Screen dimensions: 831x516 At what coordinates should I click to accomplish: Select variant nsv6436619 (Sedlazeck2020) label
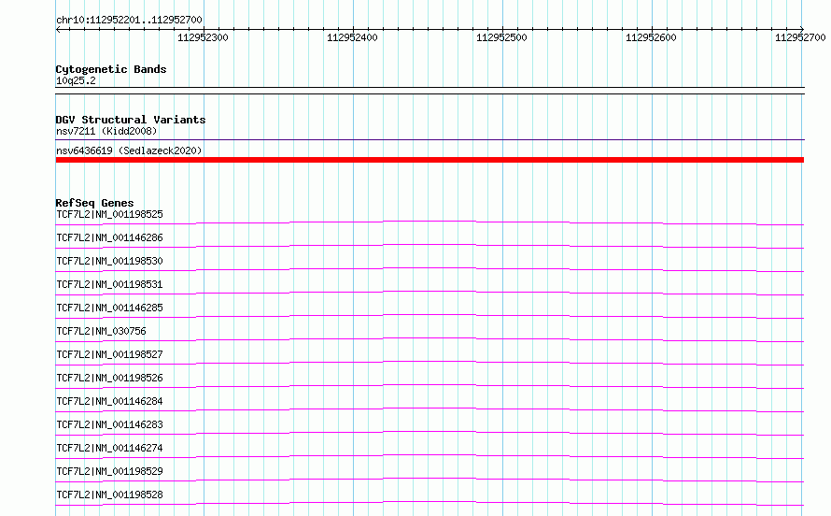click(x=129, y=150)
